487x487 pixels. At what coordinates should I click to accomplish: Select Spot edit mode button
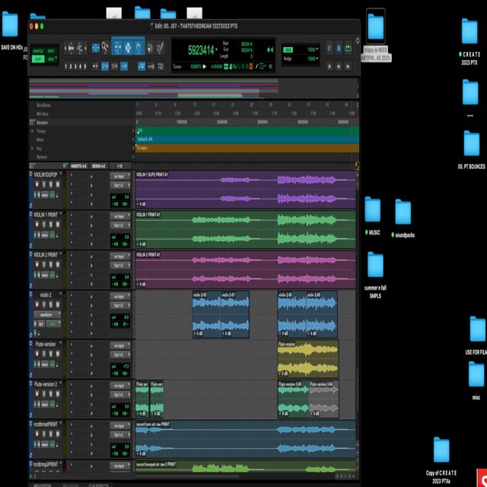click(x=51, y=51)
